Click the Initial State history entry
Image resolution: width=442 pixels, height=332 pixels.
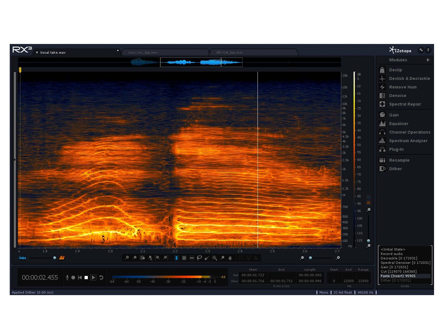point(393,249)
